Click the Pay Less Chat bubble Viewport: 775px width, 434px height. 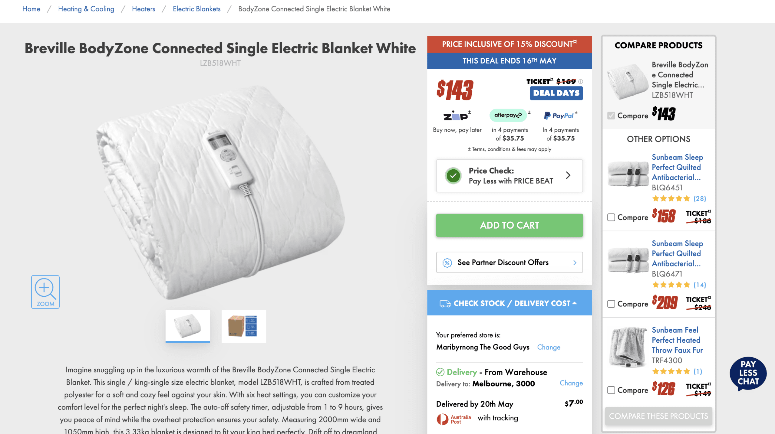tap(748, 373)
